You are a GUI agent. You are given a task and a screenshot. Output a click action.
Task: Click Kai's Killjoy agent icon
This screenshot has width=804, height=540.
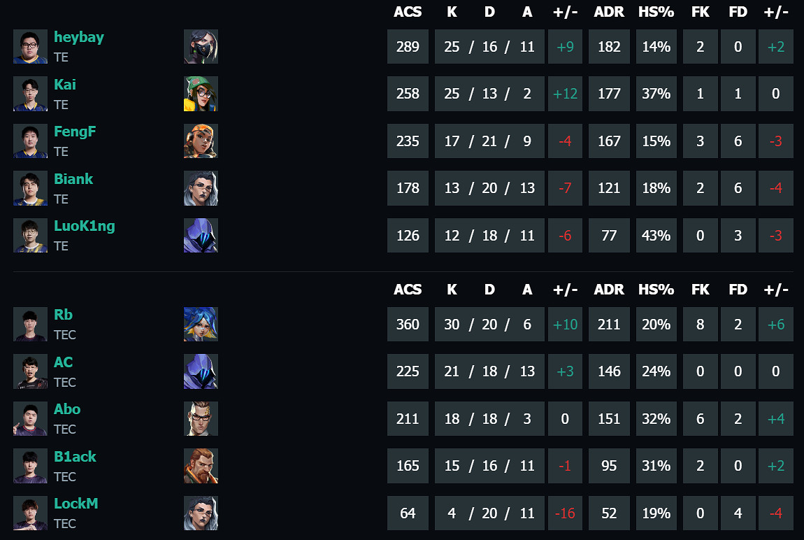[x=201, y=94]
